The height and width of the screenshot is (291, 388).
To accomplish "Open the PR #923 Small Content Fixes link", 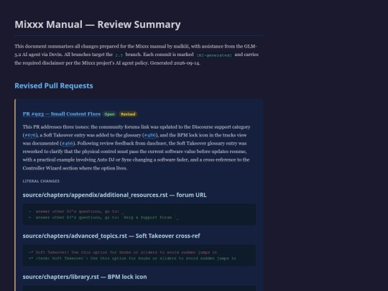I will pyautogui.click(x=62, y=114).
